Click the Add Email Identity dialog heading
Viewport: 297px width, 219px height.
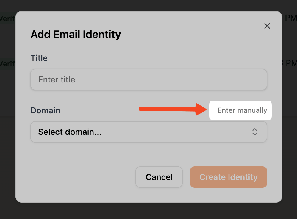[76, 34]
